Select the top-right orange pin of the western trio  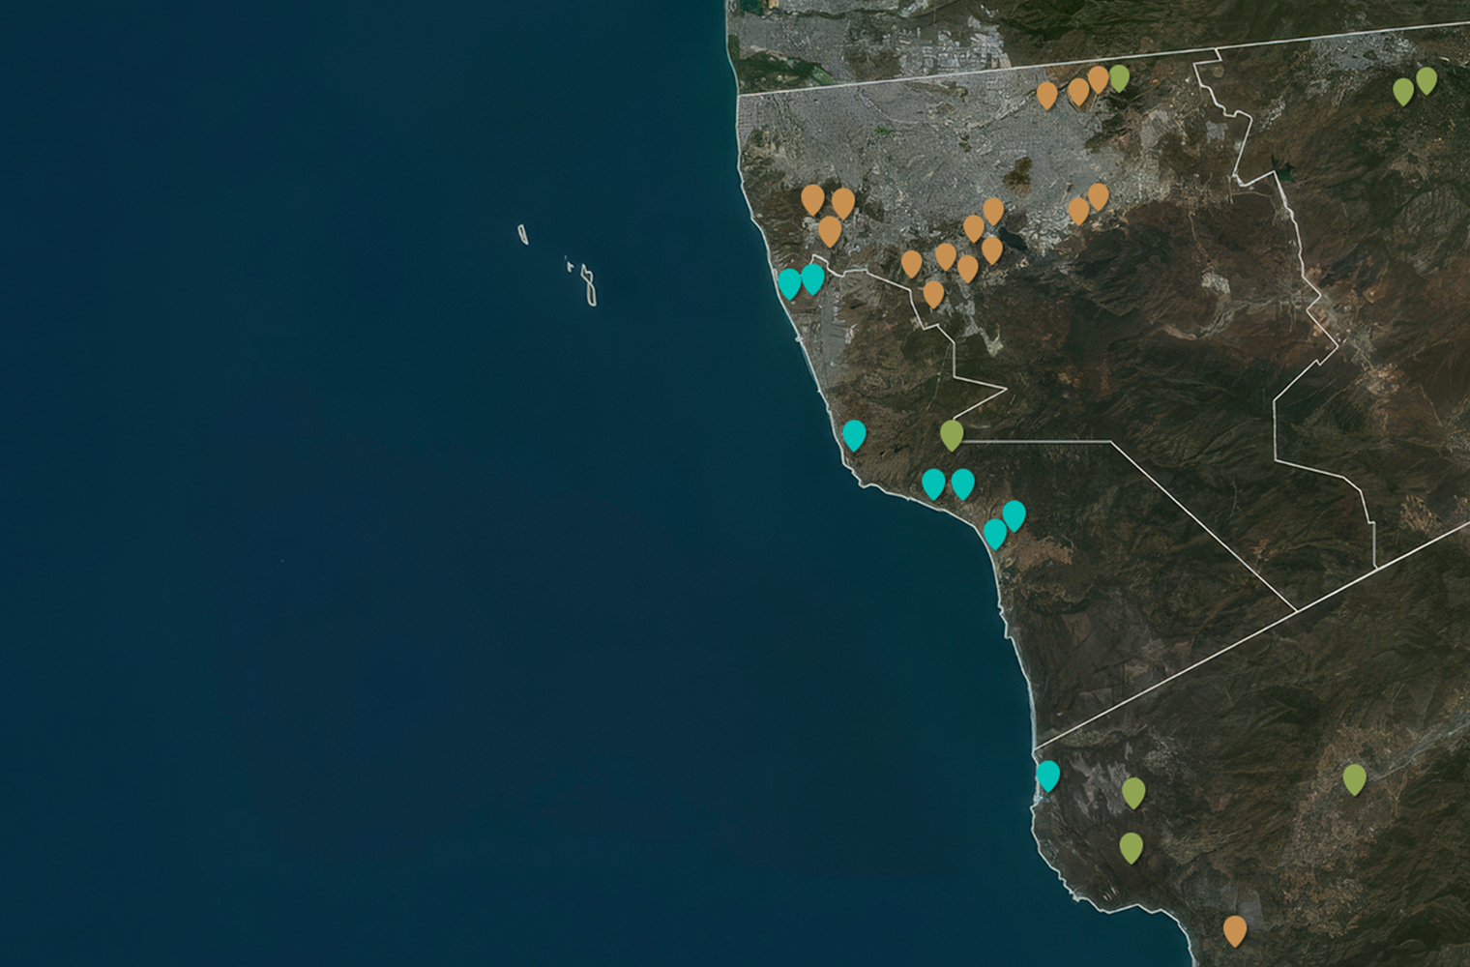tap(843, 203)
